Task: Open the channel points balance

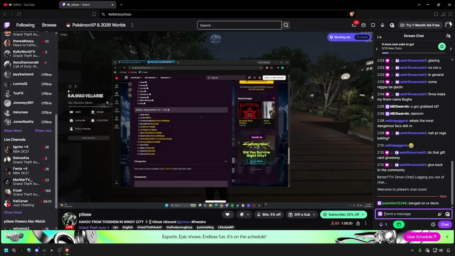Action: coord(383,224)
